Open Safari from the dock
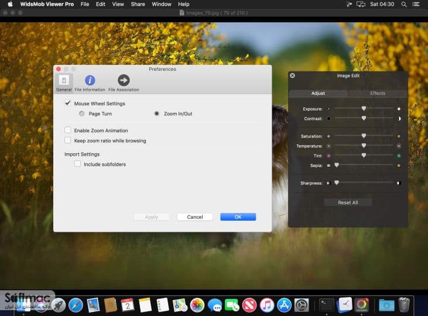 click(x=76, y=305)
